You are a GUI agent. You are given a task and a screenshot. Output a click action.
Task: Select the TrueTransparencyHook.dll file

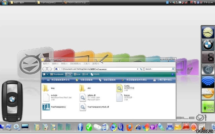[x=94, y=107]
